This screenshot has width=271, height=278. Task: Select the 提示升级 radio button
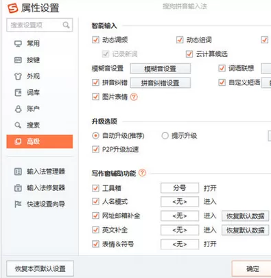tap(165, 136)
